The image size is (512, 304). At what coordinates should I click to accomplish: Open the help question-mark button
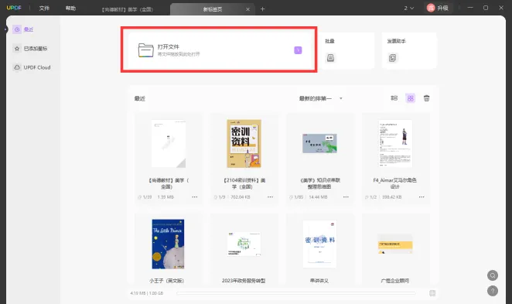tap(493, 291)
